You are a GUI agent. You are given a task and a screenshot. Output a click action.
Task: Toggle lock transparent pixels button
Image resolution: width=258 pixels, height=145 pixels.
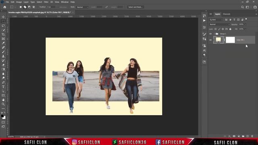click(215, 29)
